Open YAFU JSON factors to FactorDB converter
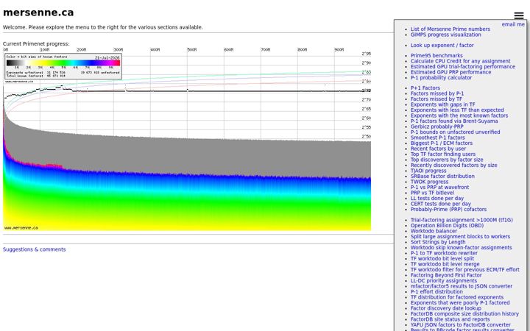This screenshot has height=331, width=530. [x=461, y=324]
